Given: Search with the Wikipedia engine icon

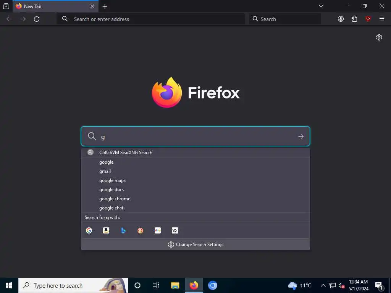Looking at the screenshot, I should [175, 230].
